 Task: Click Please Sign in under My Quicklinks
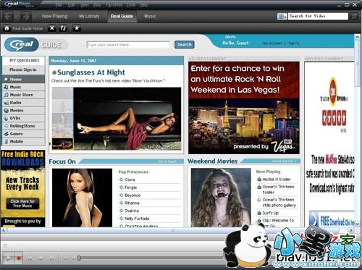point(23,69)
